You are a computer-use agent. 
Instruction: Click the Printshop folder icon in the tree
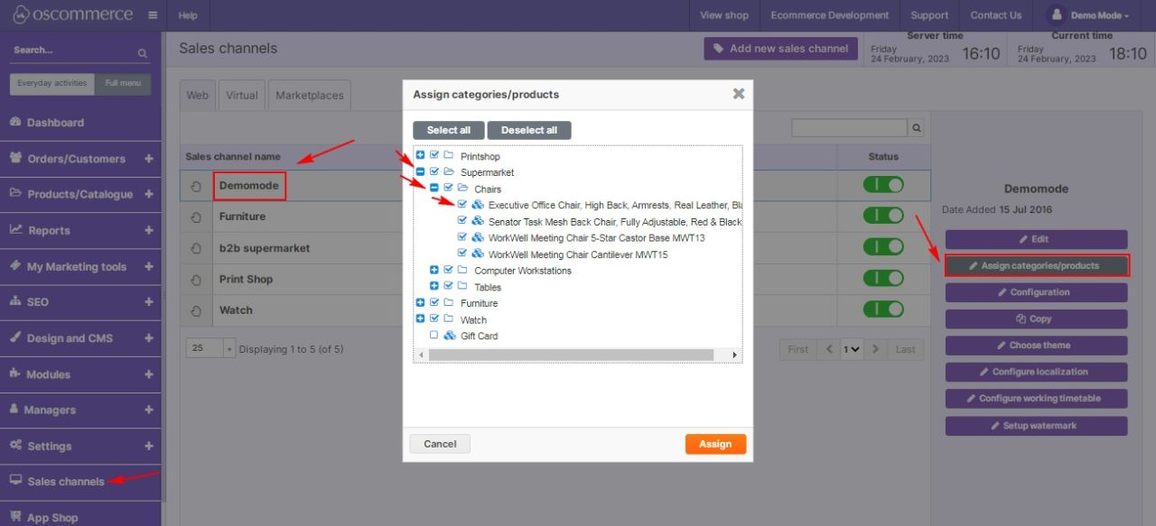[449, 155]
